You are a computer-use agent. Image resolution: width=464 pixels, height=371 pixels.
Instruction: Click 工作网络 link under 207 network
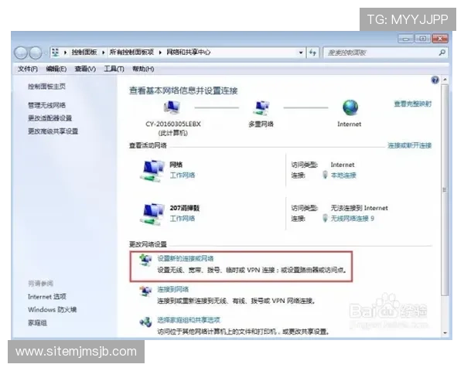click(183, 218)
